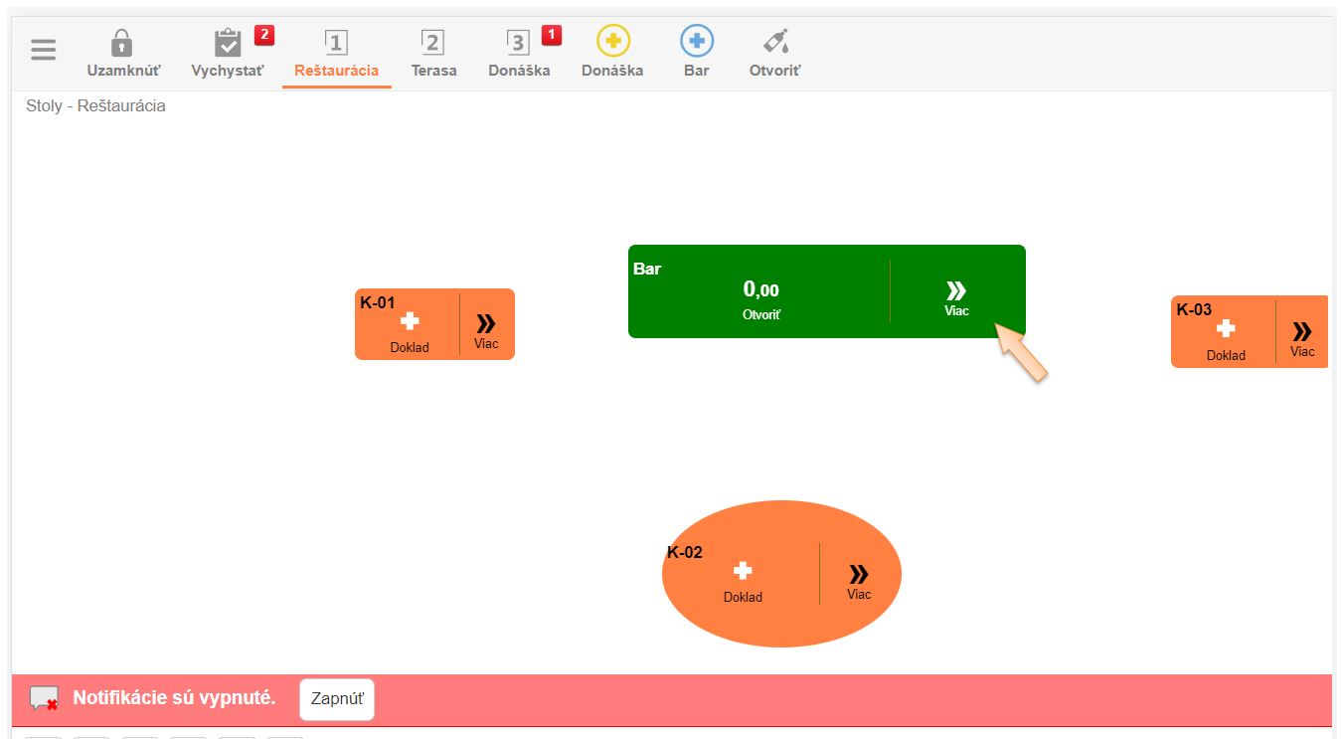Switch to the Reštaurácia tab
1342x739 pixels.
click(x=336, y=54)
